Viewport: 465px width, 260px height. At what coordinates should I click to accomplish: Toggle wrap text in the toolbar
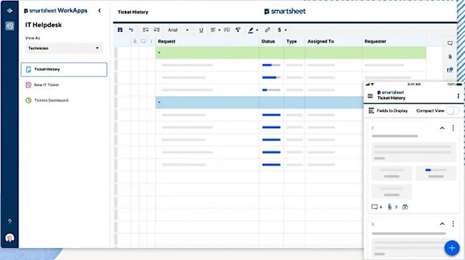coord(227,30)
